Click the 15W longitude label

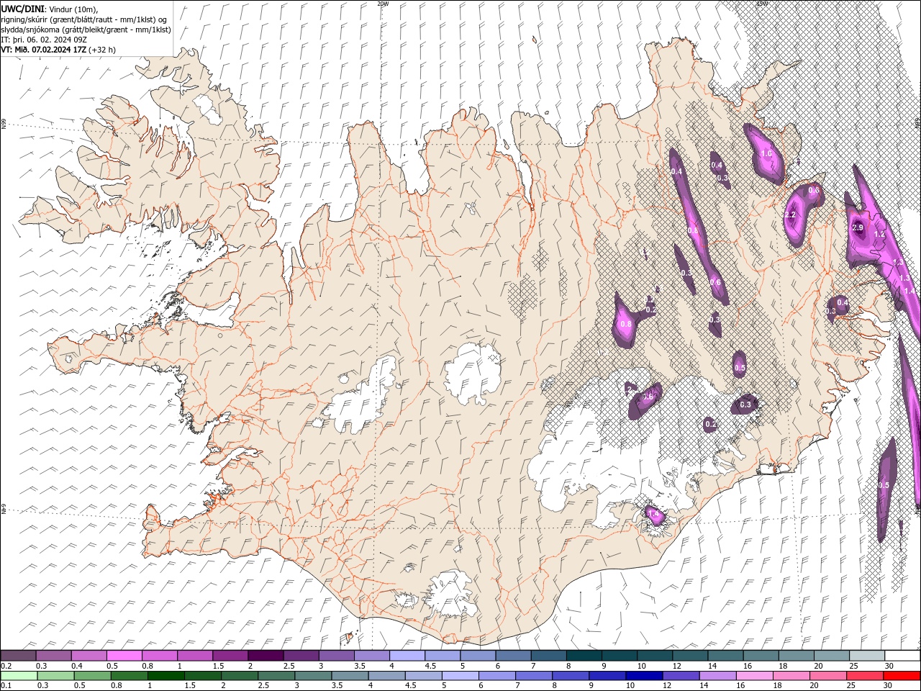(x=762, y=4)
